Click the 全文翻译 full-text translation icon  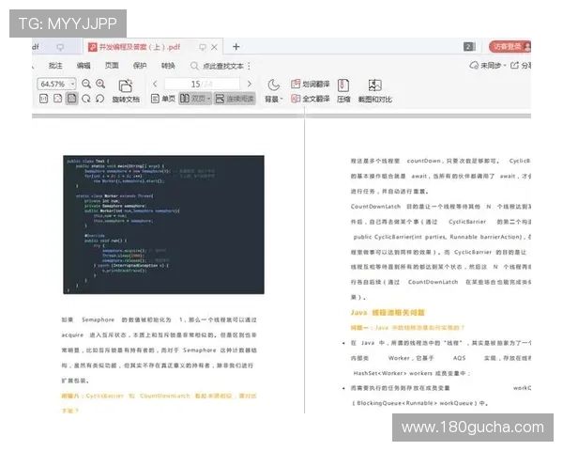(309, 99)
